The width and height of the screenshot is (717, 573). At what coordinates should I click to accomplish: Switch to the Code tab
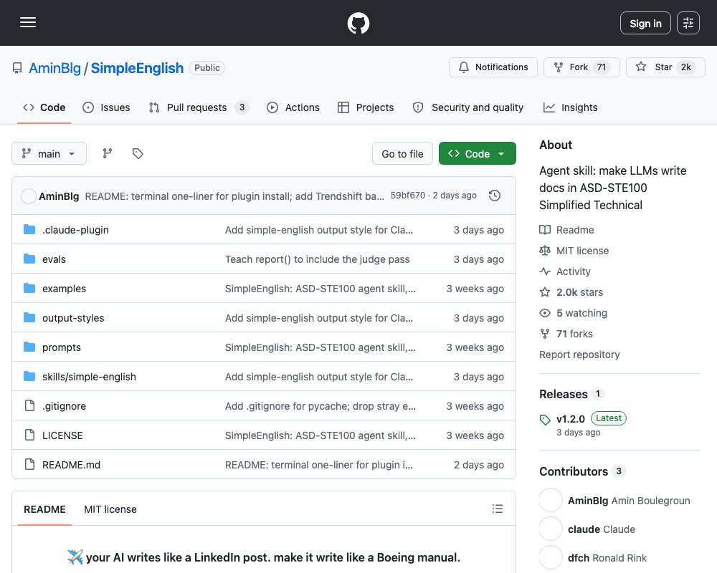click(x=44, y=107)
